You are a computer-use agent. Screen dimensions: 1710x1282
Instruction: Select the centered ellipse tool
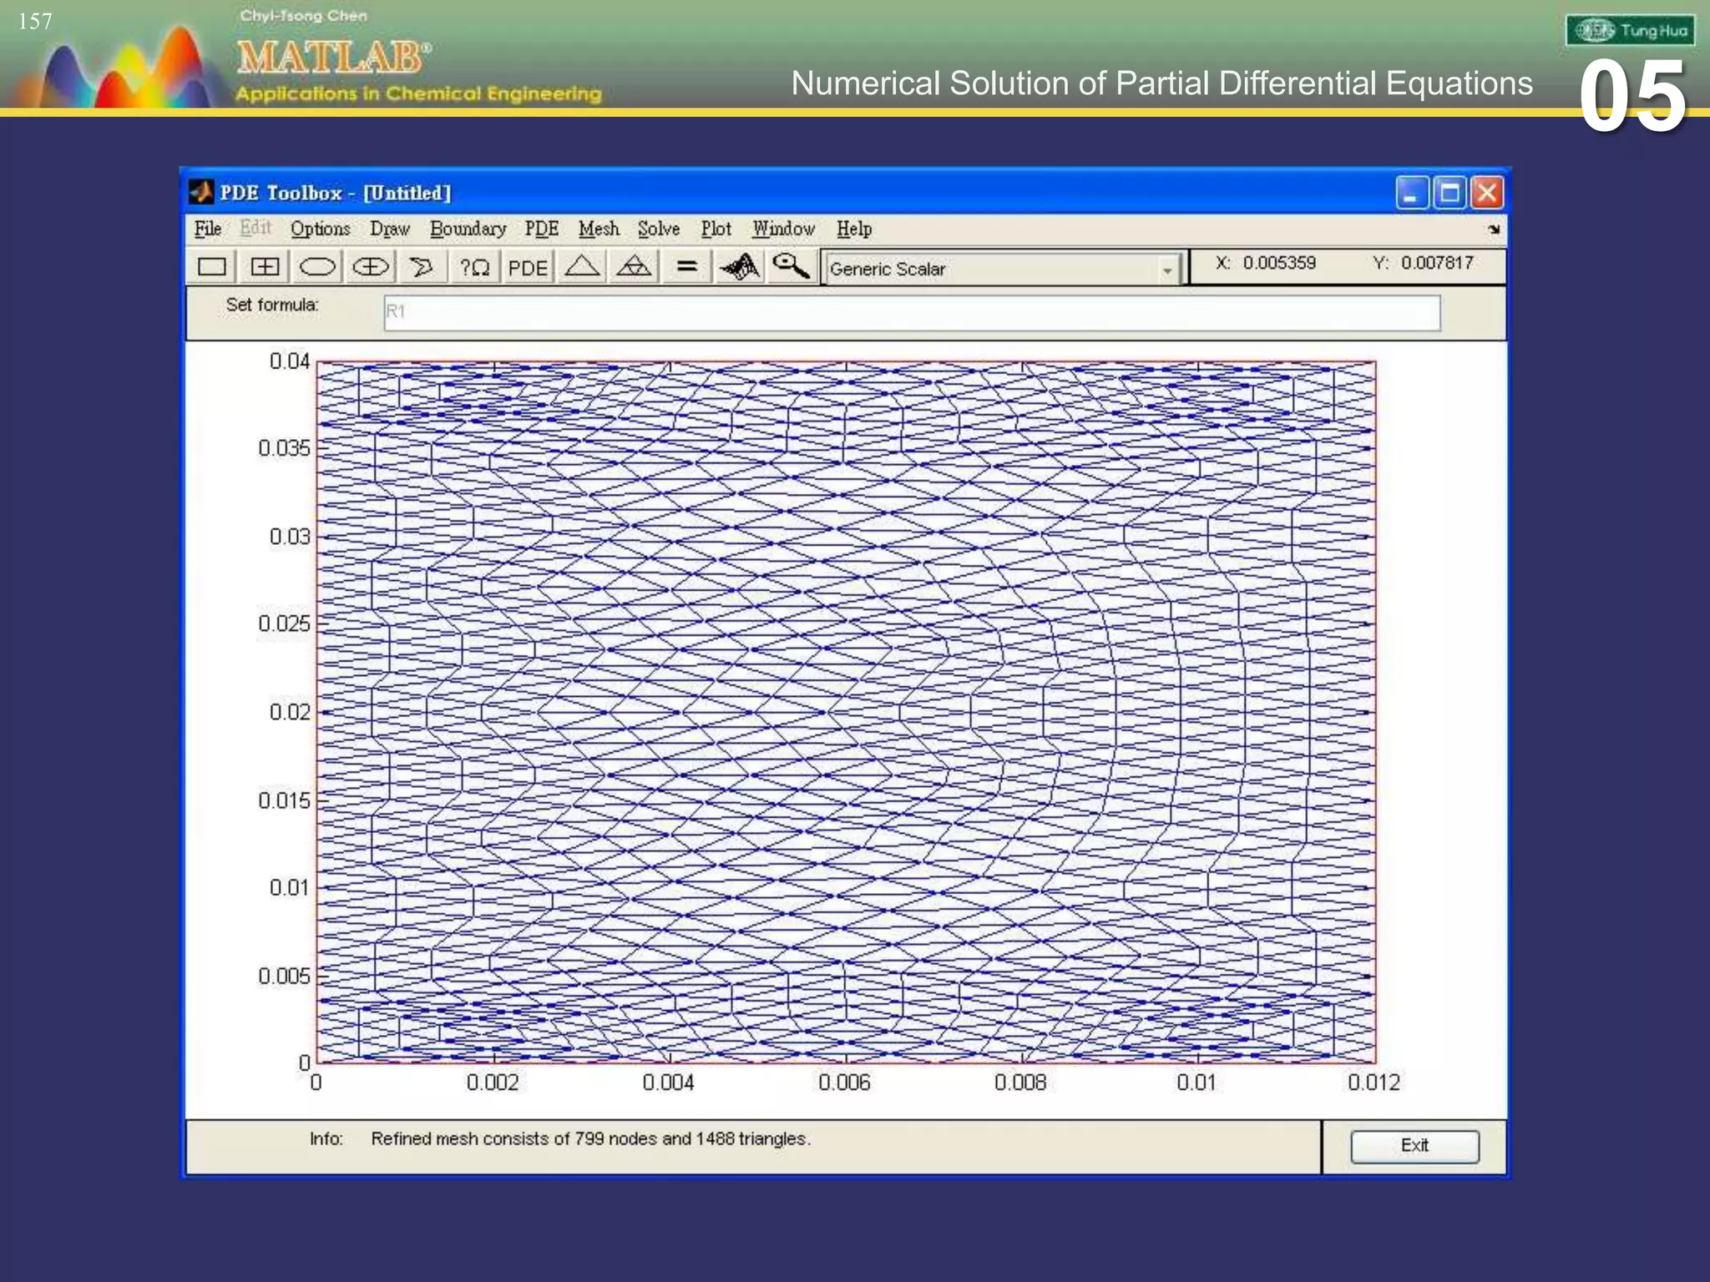pos(370,267)
